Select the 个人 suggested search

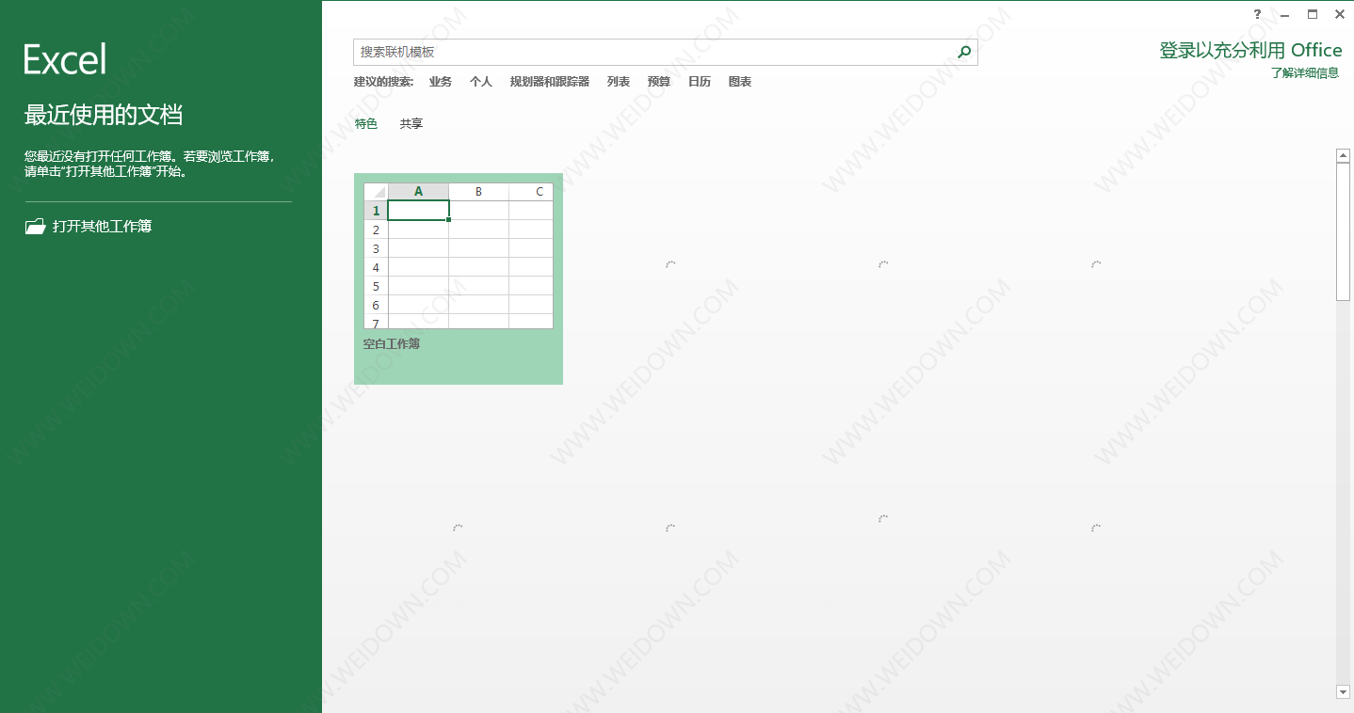point(481,82)
